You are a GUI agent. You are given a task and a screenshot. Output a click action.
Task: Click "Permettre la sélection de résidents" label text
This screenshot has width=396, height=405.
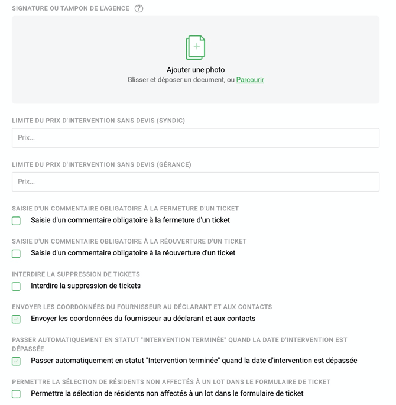point(167,393)
